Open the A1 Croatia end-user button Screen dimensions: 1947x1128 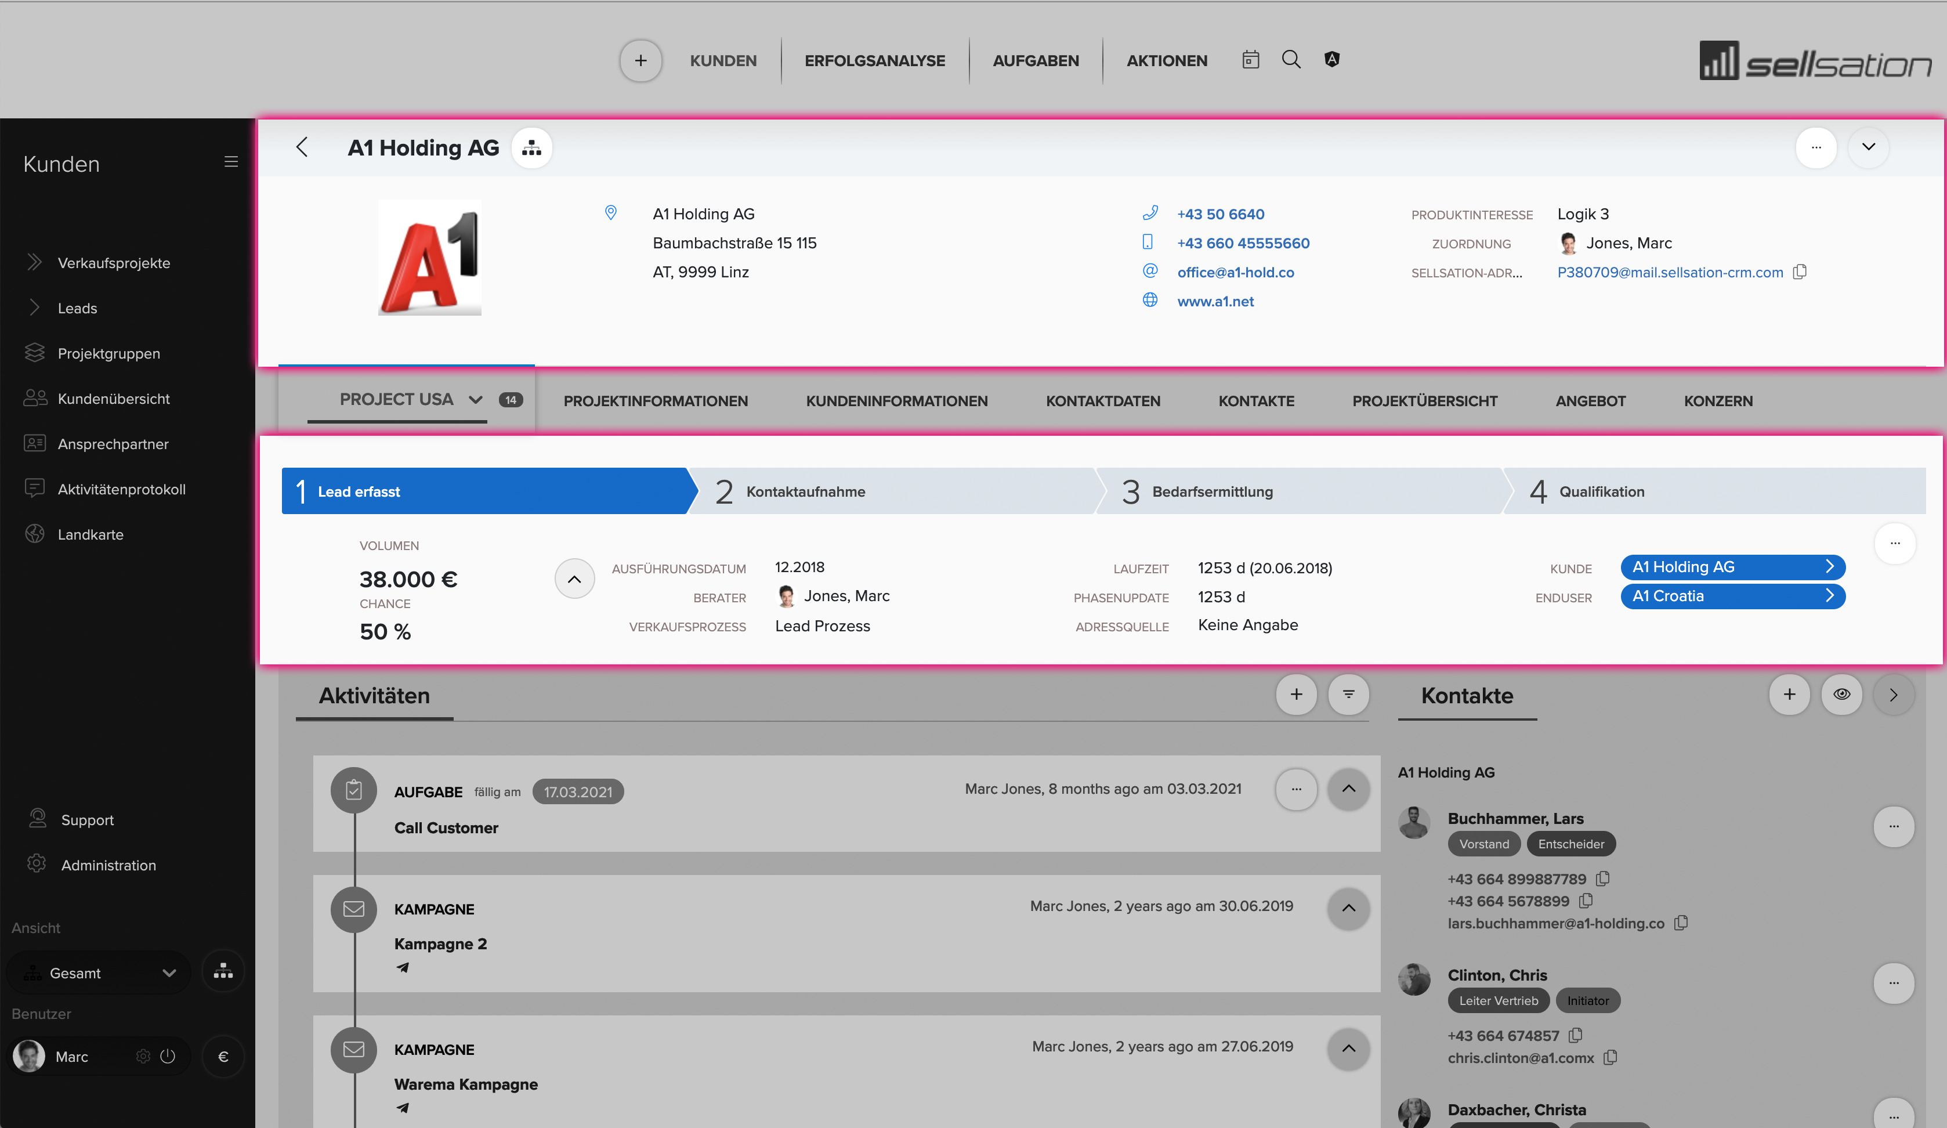[1733, 596]
